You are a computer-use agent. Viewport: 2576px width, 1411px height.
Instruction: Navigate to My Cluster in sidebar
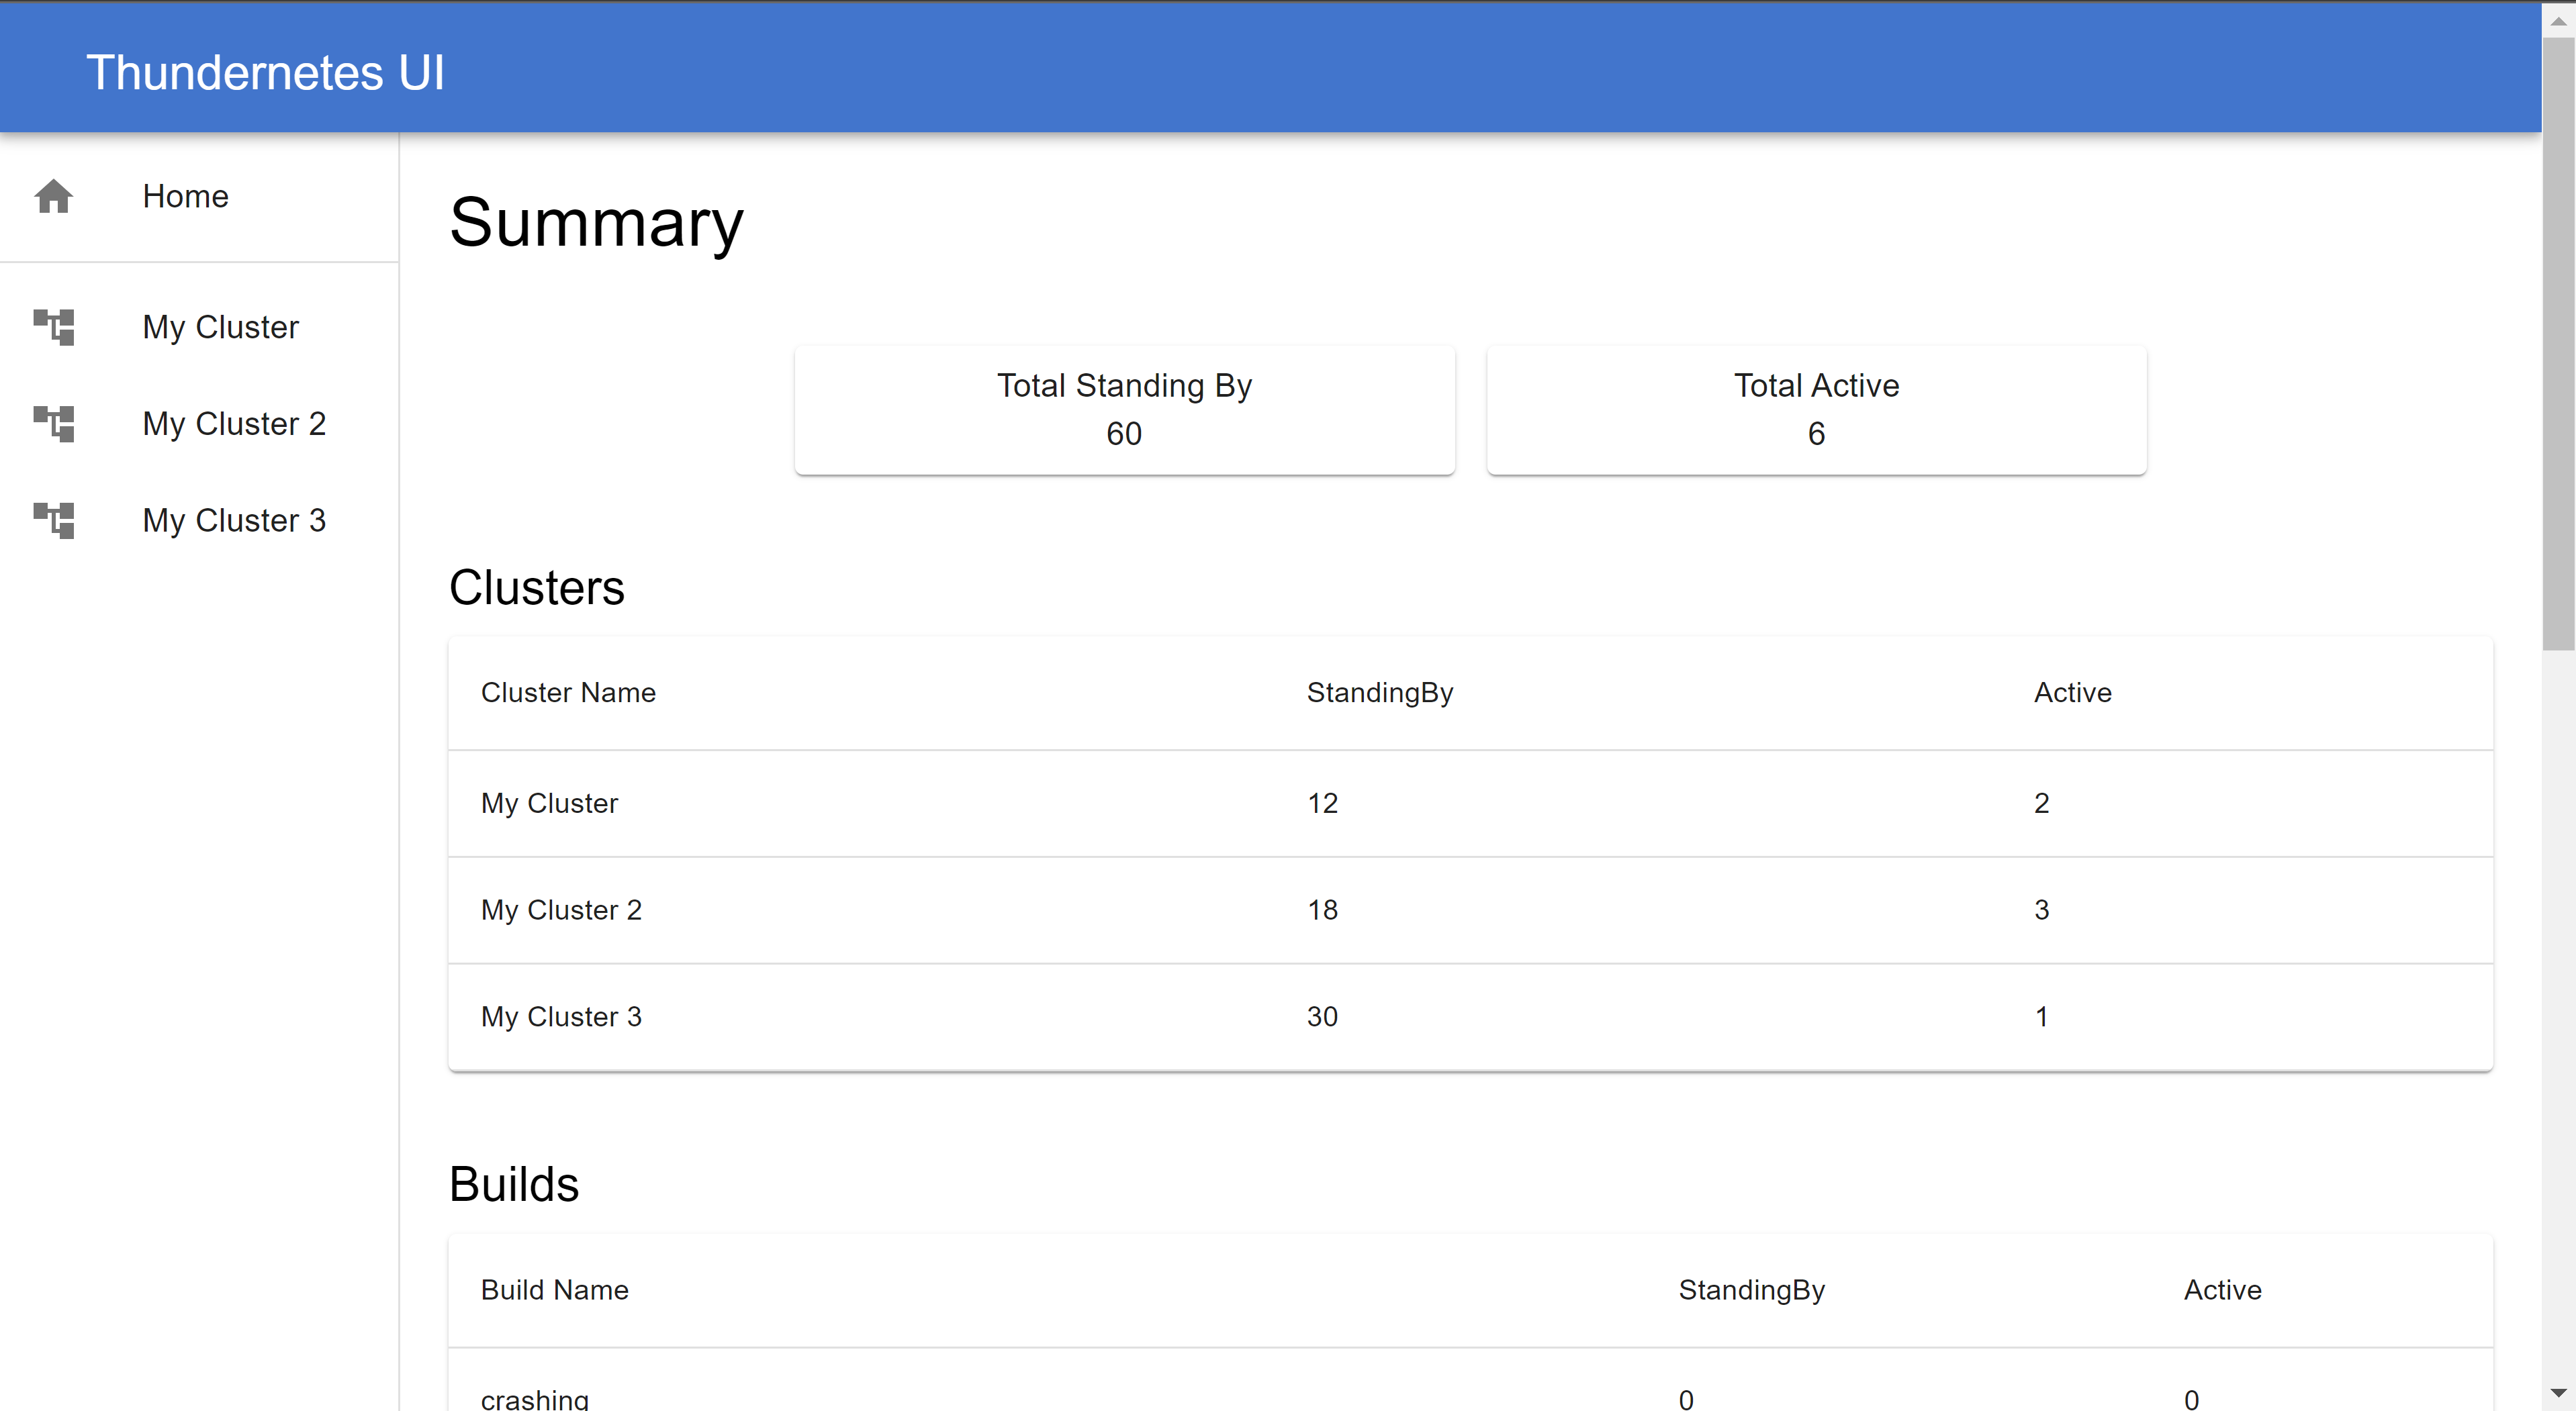pyautogui.click(x=220, y=327)
